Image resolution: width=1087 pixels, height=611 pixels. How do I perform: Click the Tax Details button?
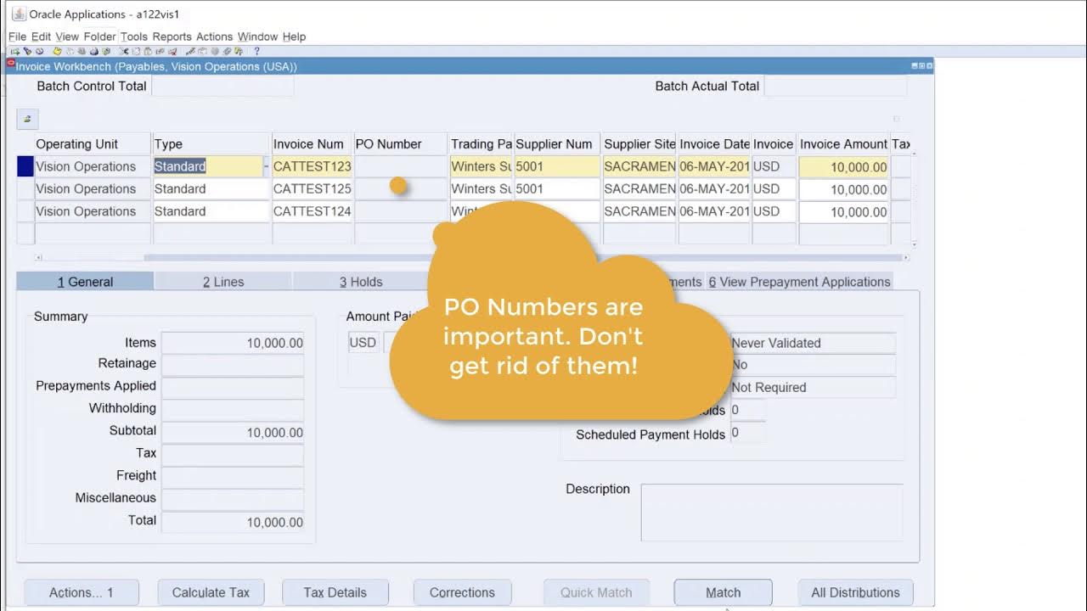[335, 592]
